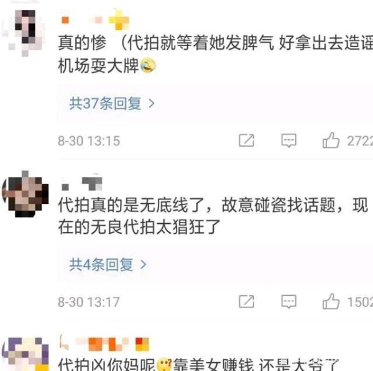Select the comment text starting 真的惨
Image resolution: width=373 pixels, height=371 pixels.
point(215,54)
